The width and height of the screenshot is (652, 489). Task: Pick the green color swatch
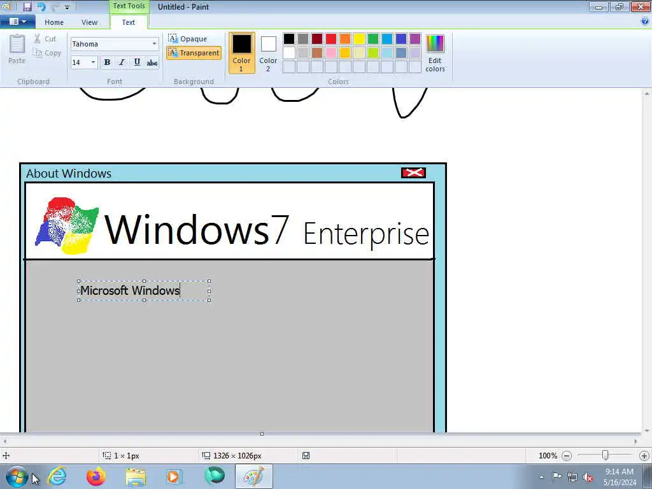click(x=373, y=39)
